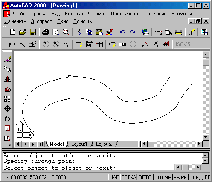Click command history scroll down arrow
212x182 pixels.
point(205,161)
